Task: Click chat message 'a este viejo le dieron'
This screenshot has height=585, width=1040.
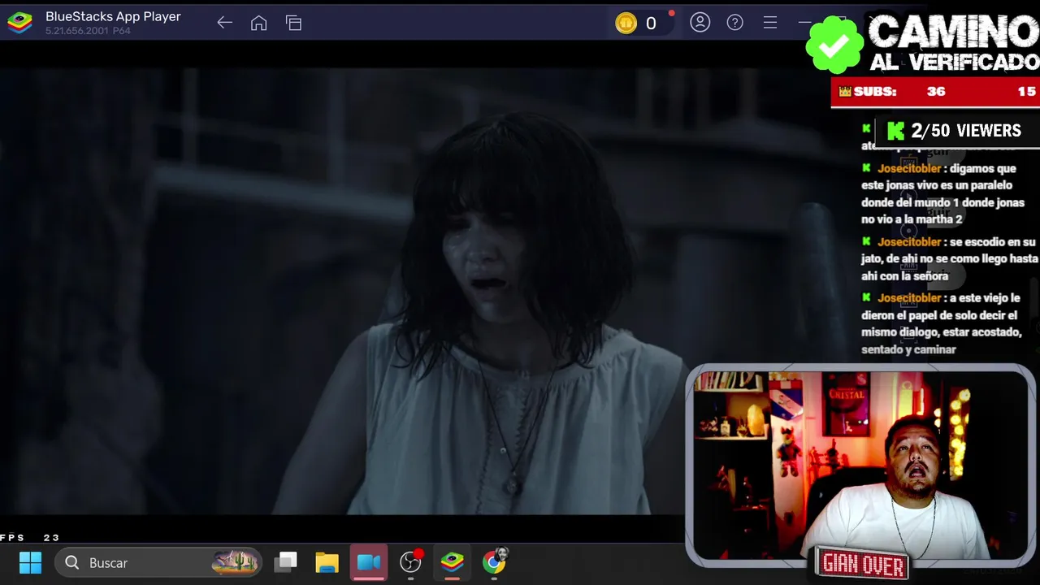Action: coord(941,323)
